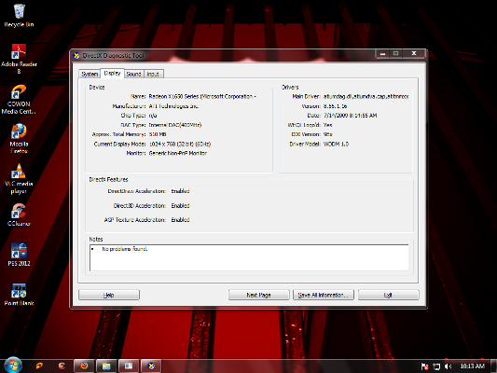
Task: Close the DirectX Diagnostic Tool window
Action: tap(414, 53)
